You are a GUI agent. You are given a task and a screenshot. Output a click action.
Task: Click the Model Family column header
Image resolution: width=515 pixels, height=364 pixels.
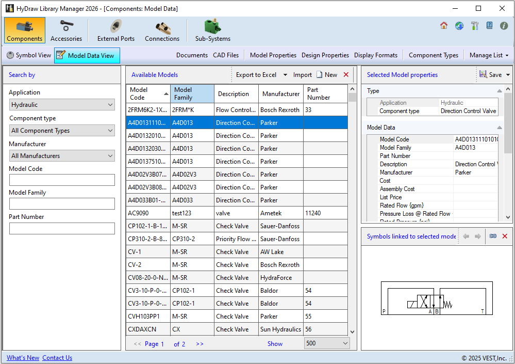[x=192, y=94]
